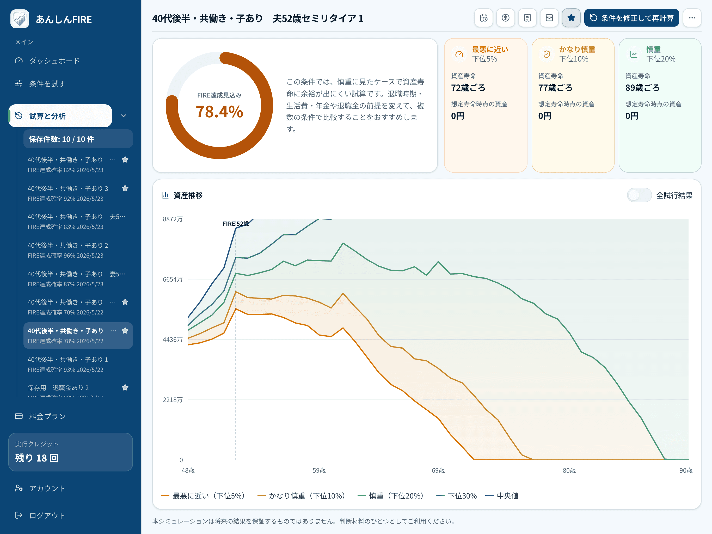The height and width of the screenshot is (534, 712).
Task: Click the shield icon in かなり慎重 card
Action: click(x=547, y=54)
